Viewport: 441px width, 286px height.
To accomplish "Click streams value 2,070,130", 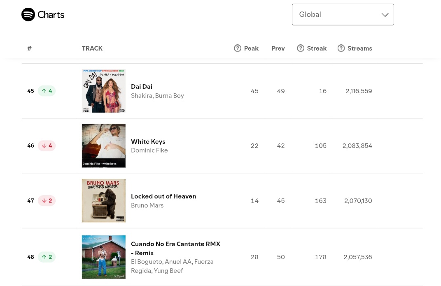I will click(x=358, y=201).
